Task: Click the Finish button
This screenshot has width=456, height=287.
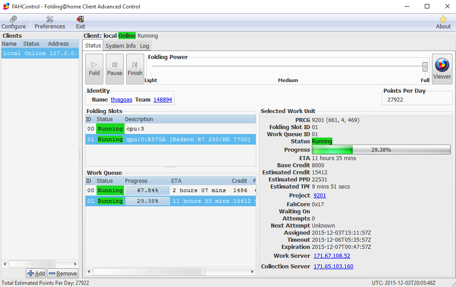Action: coord(135,69)
